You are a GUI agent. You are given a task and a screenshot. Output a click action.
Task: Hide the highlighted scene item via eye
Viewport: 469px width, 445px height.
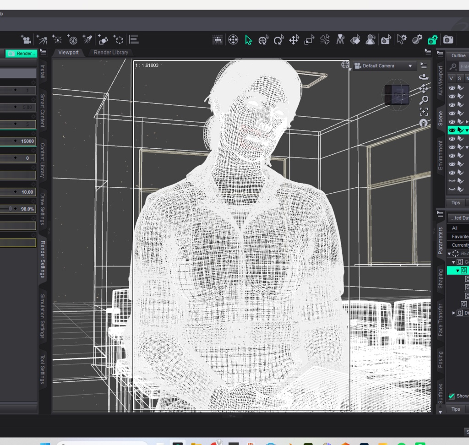pos(452,130)
